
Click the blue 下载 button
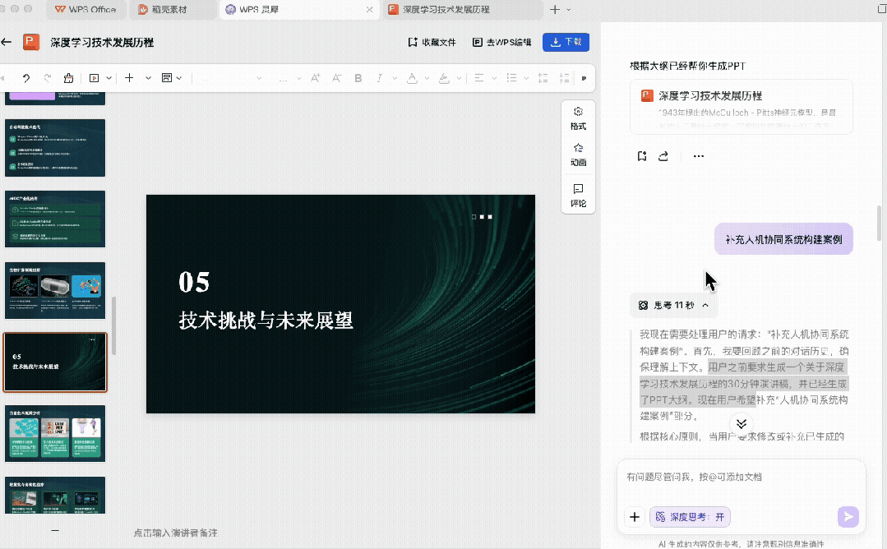click(x=566, y=42)
